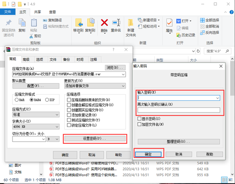Click the red Delete X icon
This screenshot has width=235, height=184.
pyautogui.click(x=104, y=22)
